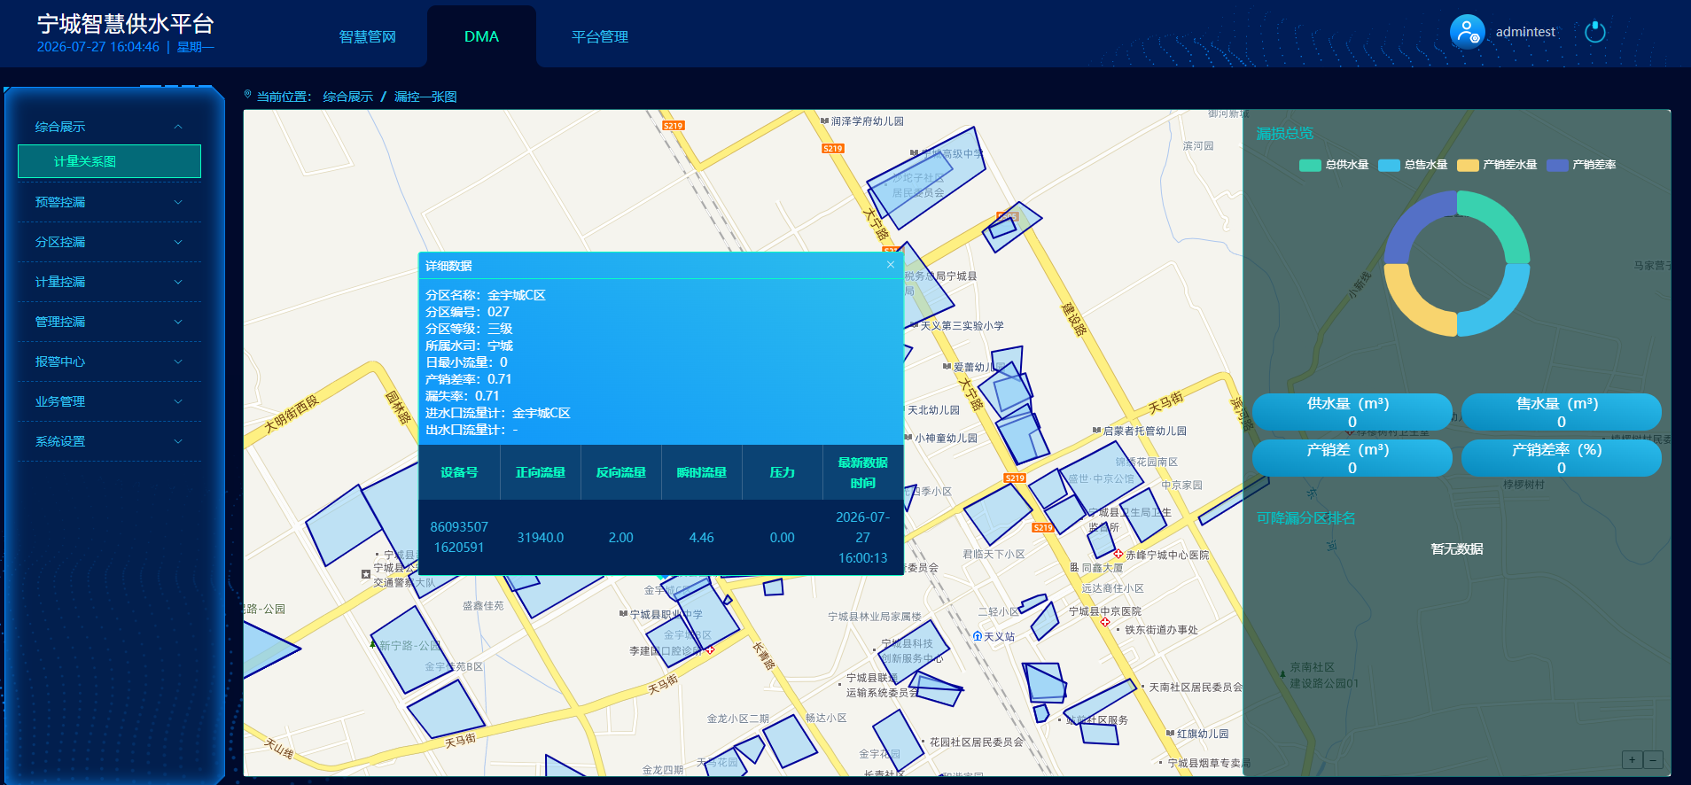Click the 压力 column header
The height and width of the screenshot is (785, 1691).
click(x=783, y=472)
